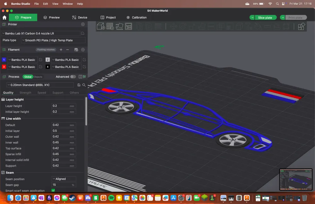Click the Arrange all objects icon
Screen dimensions: 315x204
pos(129,26)
